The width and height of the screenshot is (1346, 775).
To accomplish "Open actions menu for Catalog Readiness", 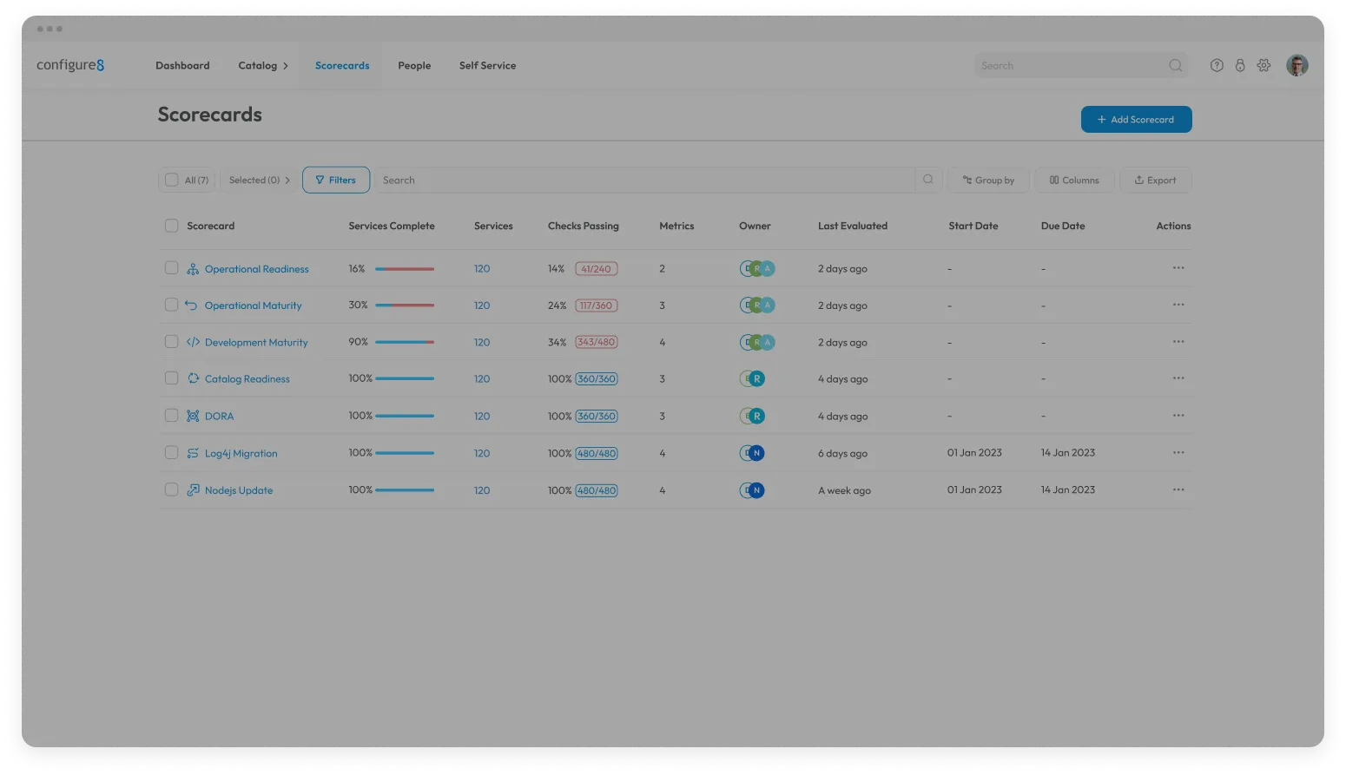I will tap(1178, 378).
